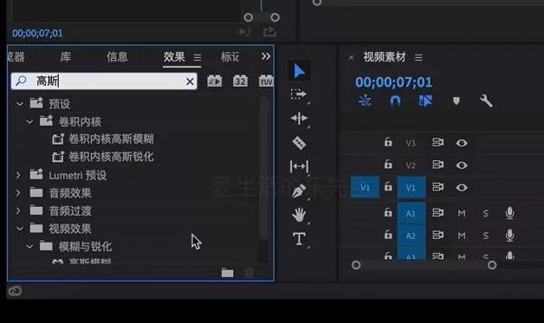Open Timeline Display Settings wrench
This screenshot has height=323, width=544.
(x=486, y=101)
